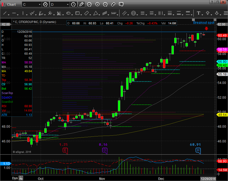Click the yellow 49.64 moving average tag
This screenshot has width=228, height=181.
click(x=222, y=115)
